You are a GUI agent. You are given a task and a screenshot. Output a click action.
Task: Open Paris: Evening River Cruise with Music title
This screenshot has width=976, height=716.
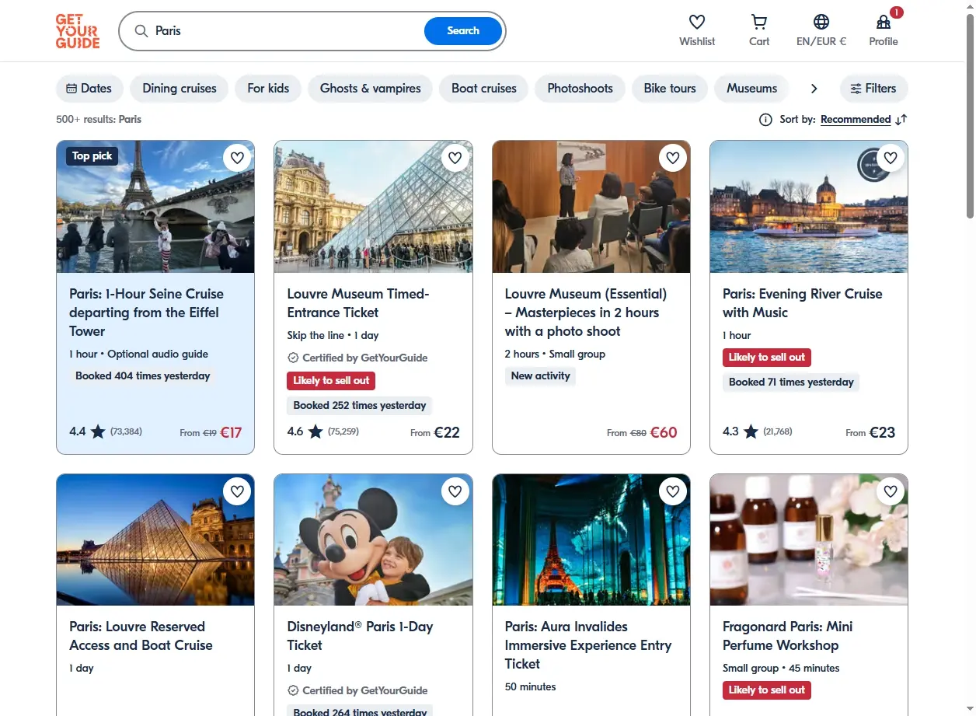pyautogui.click(x=803, y=303)
